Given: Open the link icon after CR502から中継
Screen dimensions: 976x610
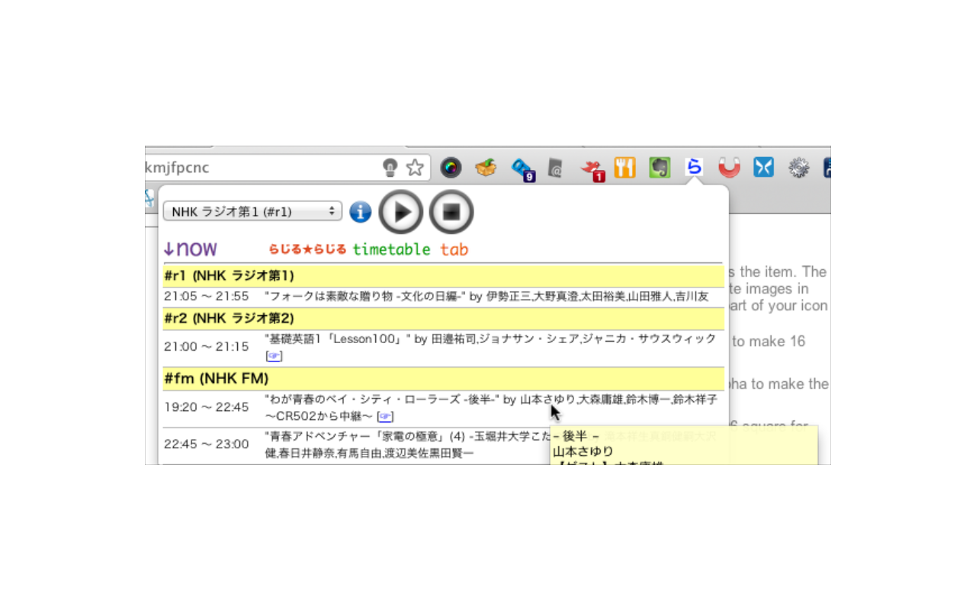Looking at the screenshot, I should coord(386,416).
